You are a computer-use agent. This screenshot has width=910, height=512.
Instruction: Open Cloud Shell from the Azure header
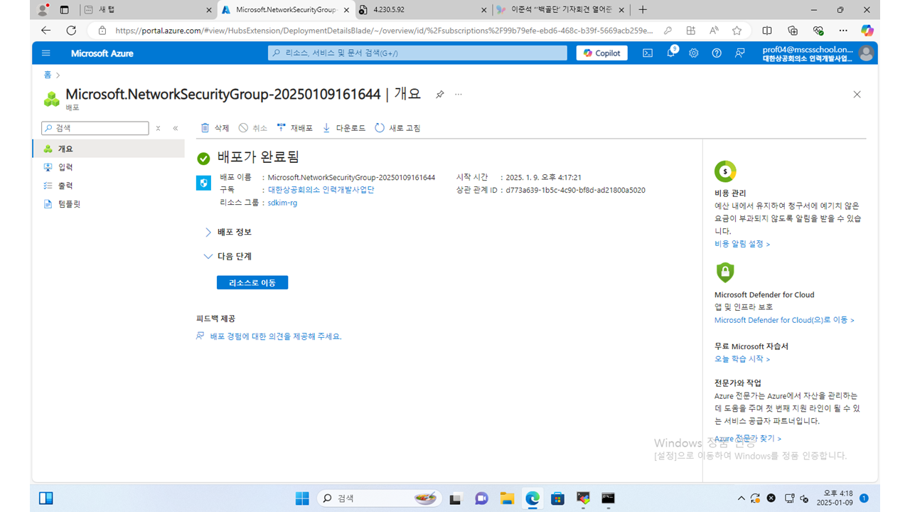coord(648,53)
